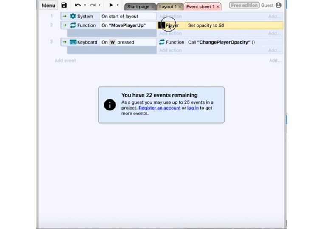Click the info icon in notice

point(110,105)
